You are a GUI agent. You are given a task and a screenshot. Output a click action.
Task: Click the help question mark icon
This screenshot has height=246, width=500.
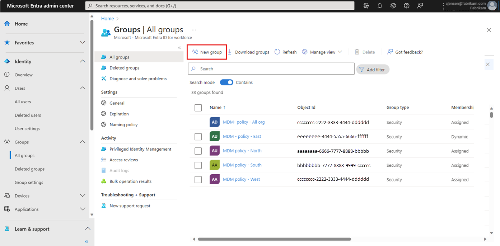[406, 6]
